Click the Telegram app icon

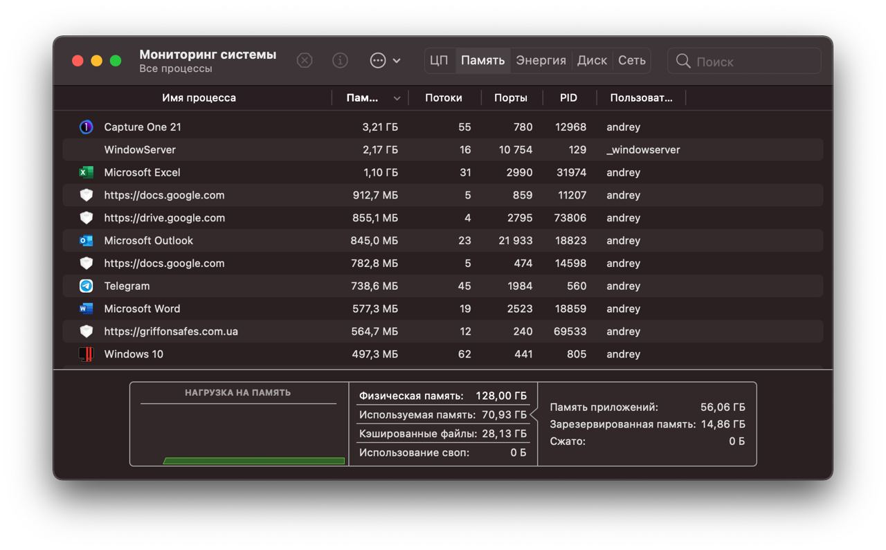[86, 286]
